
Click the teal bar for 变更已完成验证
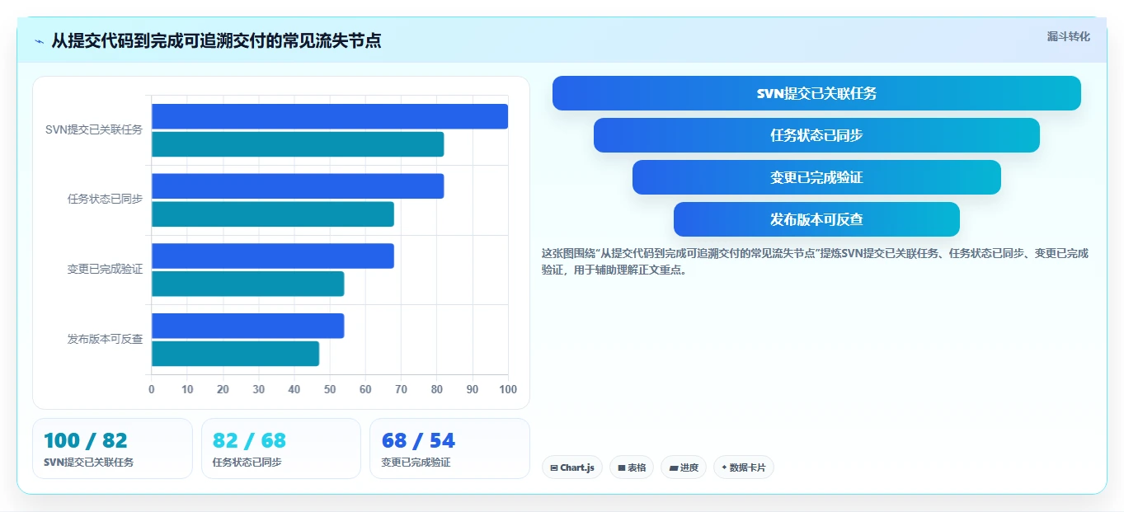click(247, 284)
